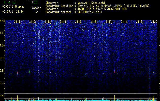Click time marker 2111
Image resolution: width=160 pixels, height=101 pixels.
(x=17, y=22)
